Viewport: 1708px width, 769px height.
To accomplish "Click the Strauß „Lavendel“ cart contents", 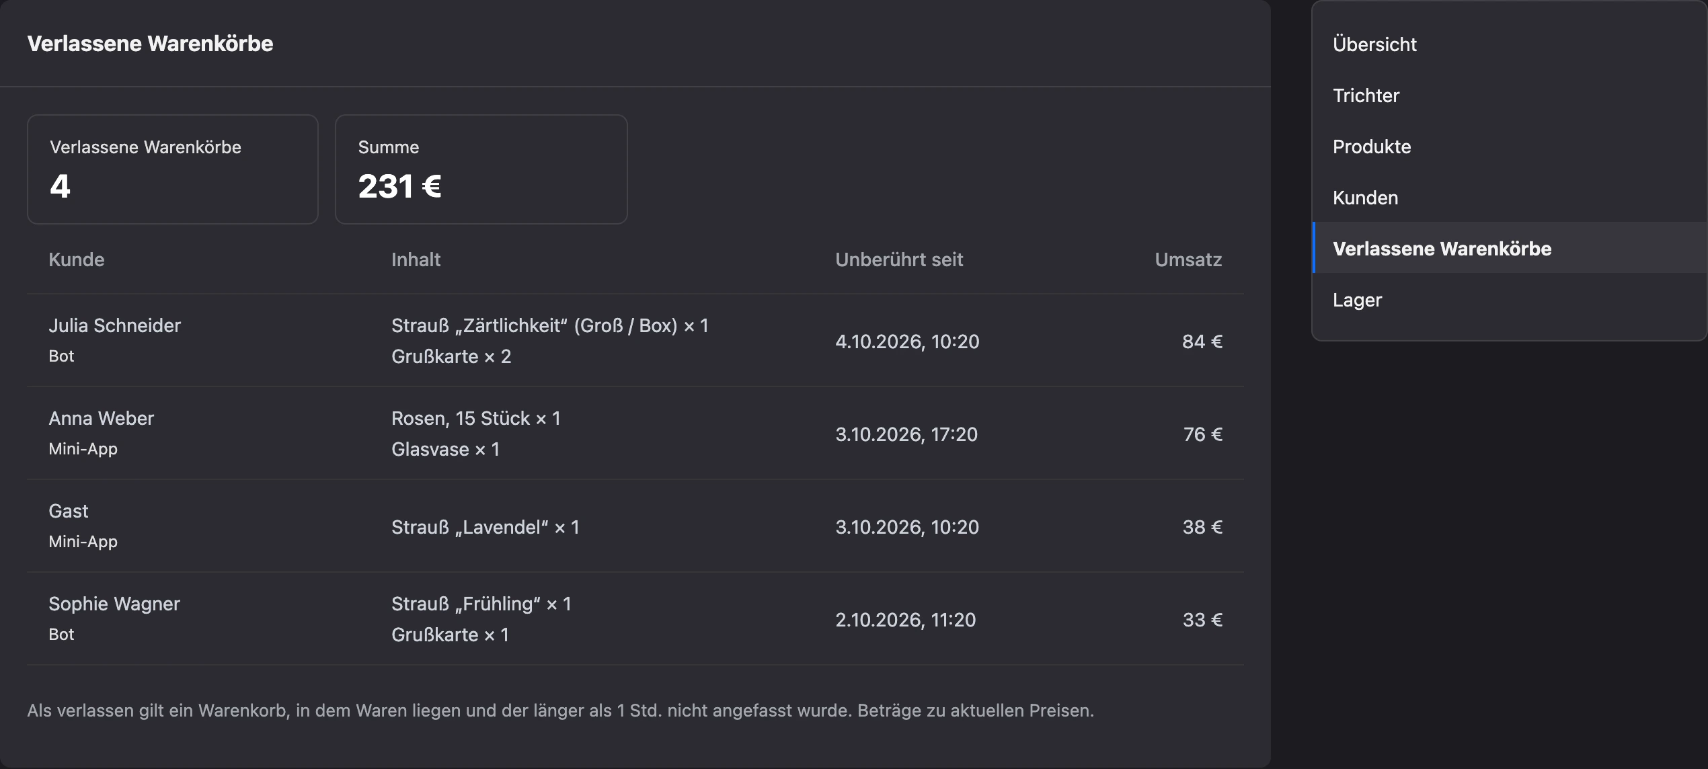I will 485,527.
